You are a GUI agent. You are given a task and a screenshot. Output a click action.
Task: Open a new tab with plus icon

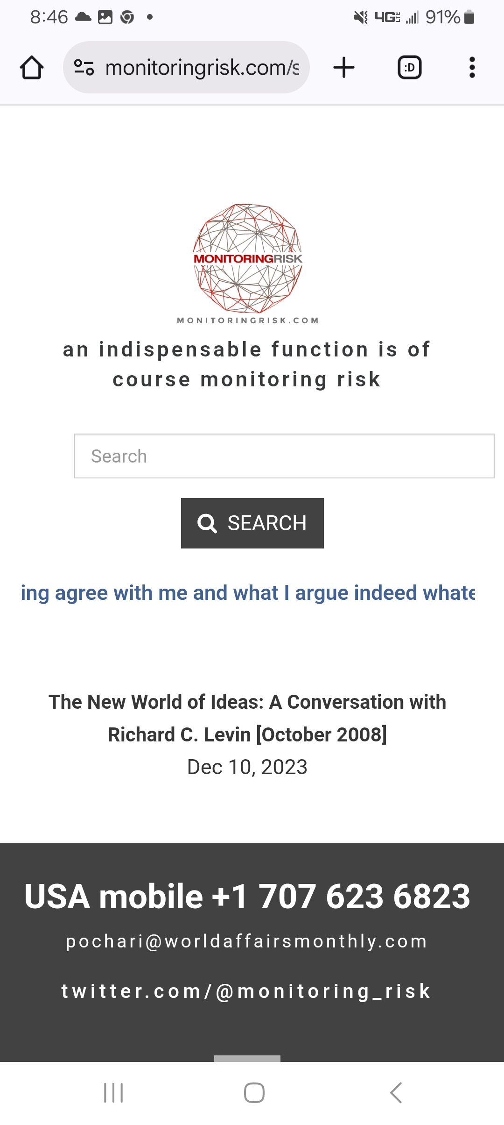click(x=344, y=67)
